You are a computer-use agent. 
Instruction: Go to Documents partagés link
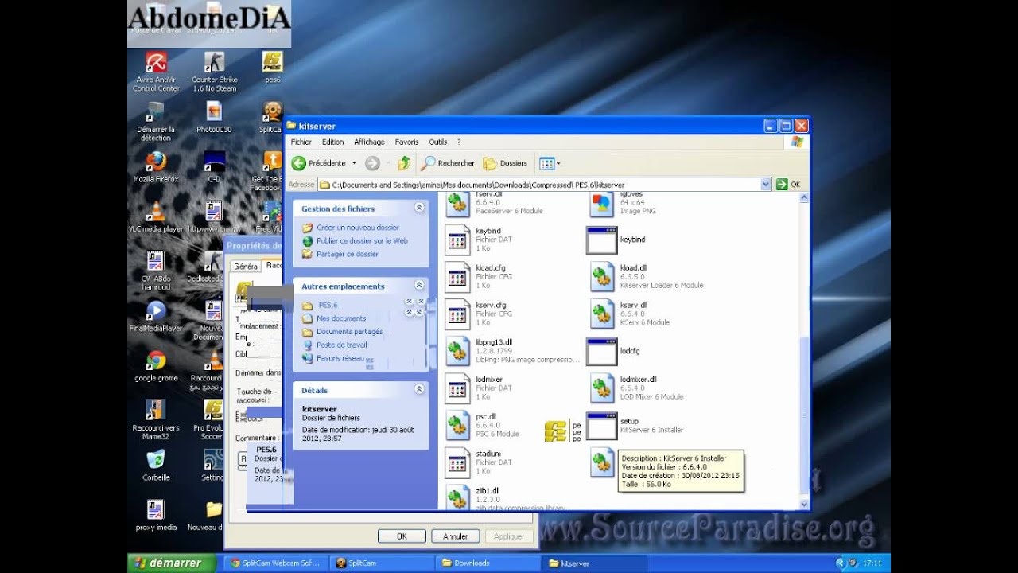click(x=349, y=332)
